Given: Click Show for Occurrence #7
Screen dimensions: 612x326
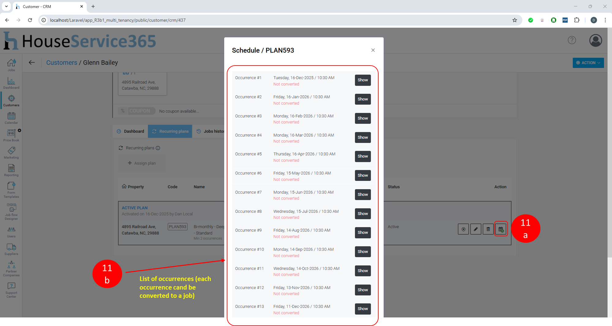Looking at the screenshot, I should tap(363, 195).
